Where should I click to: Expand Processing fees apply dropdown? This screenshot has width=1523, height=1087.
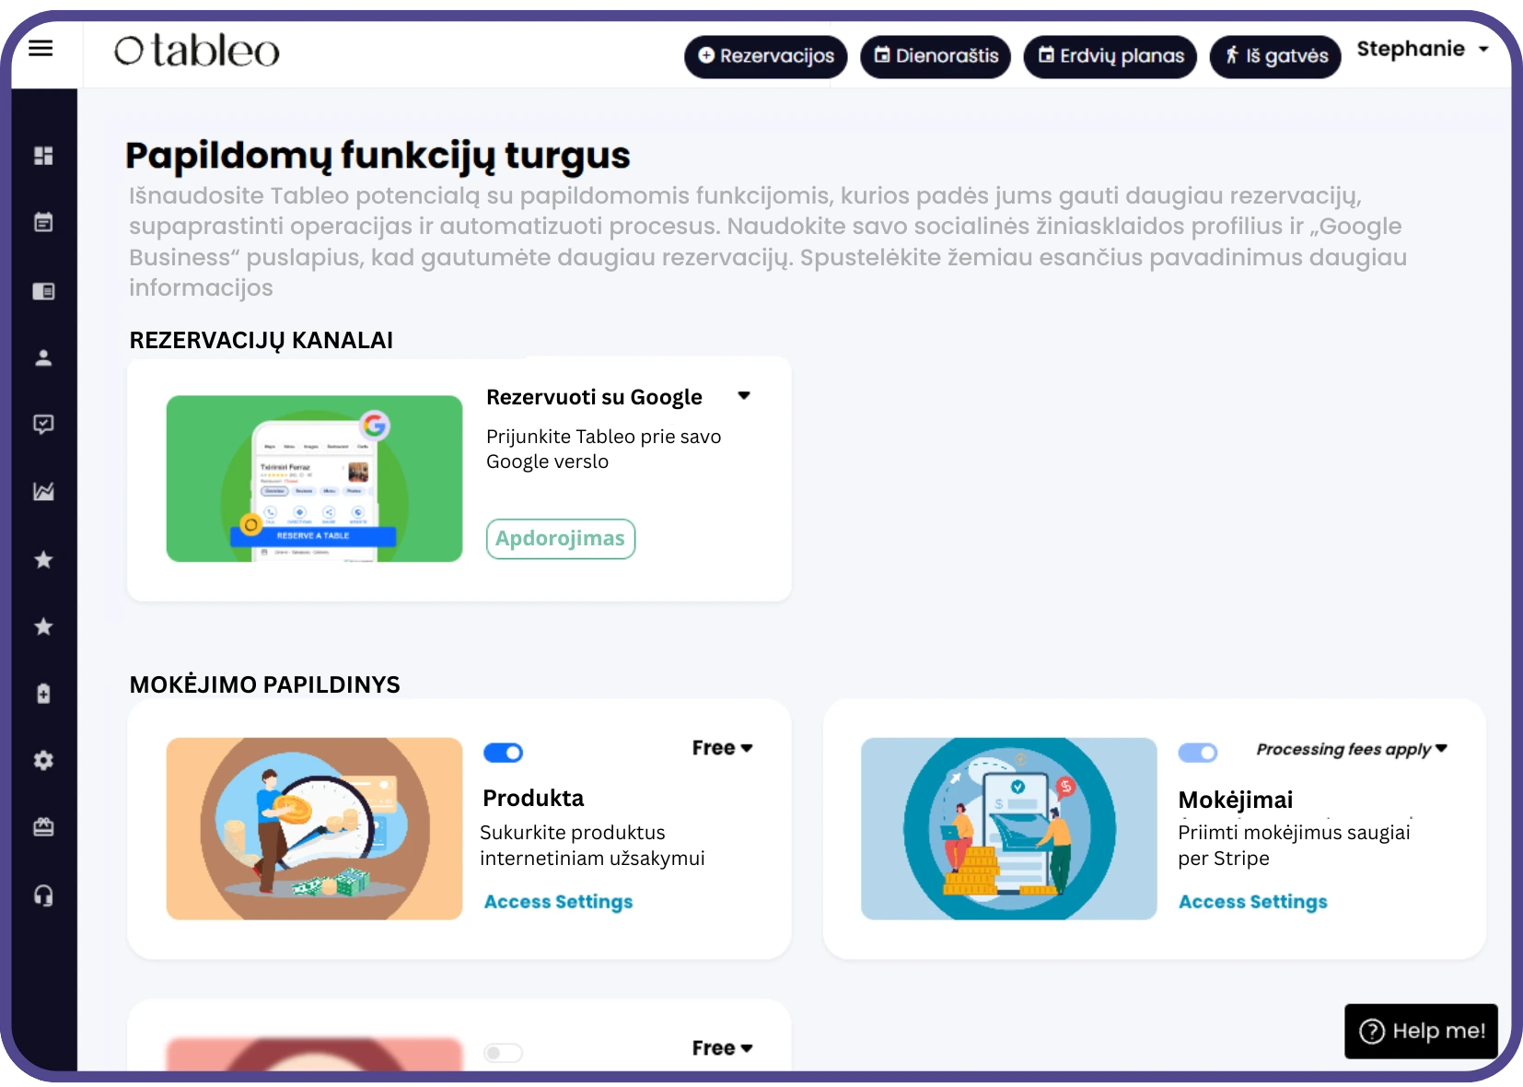pyautogui.click(x=1352, y=749)
